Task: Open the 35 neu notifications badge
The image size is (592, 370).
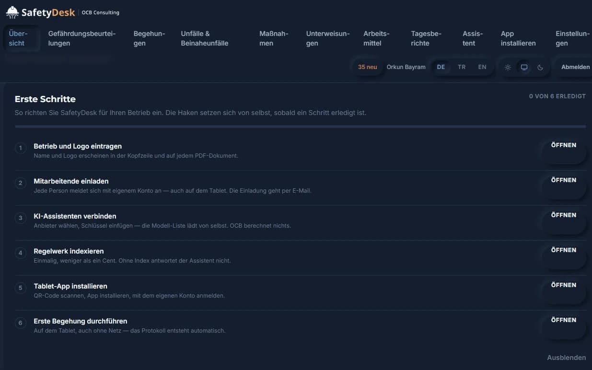Action: (x=368, y=67)
